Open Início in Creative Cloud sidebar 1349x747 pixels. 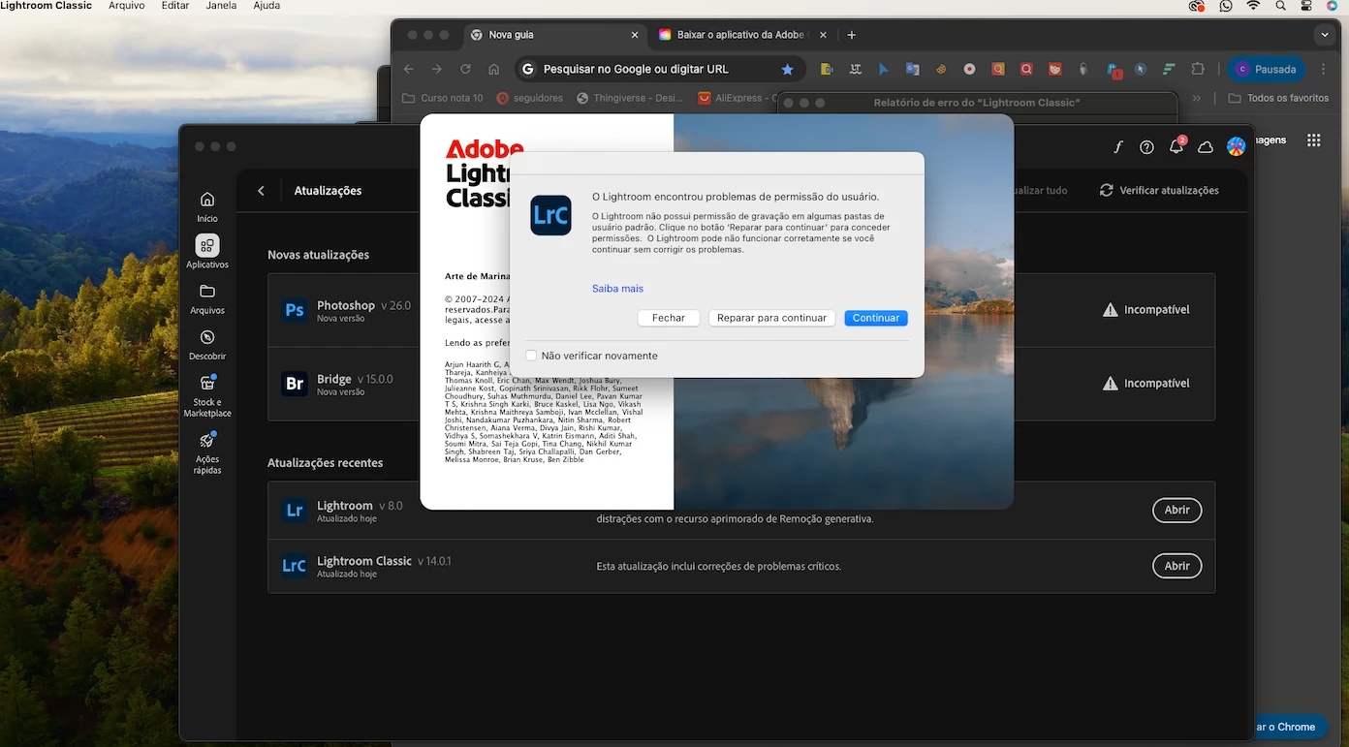tap(207, 206)
